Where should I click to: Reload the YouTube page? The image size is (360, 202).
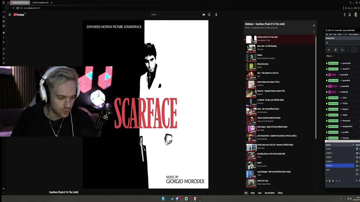pos(13,8)
